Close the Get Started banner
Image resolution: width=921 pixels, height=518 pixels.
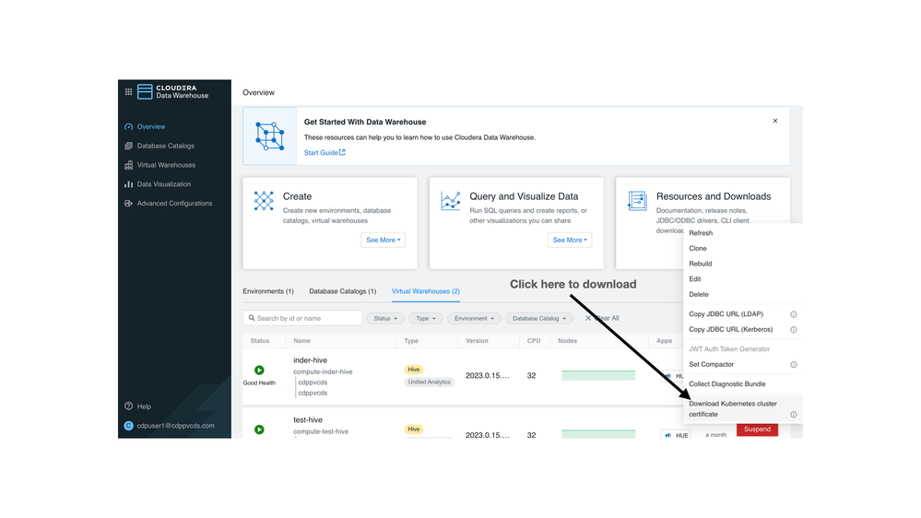(774, 121)
